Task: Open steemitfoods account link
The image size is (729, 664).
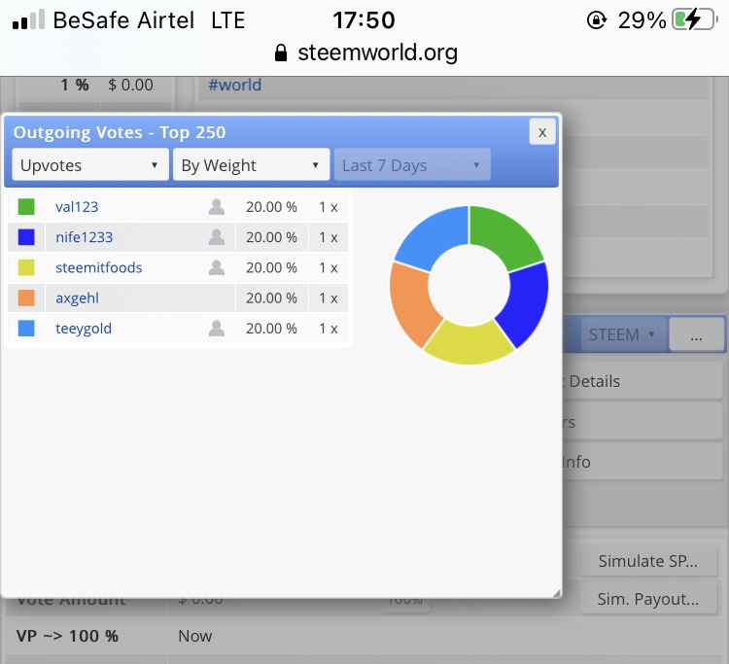Action: [98, 267]
